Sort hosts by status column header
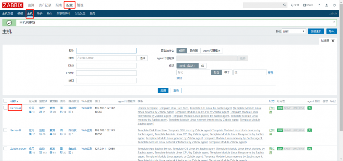Viewport: 343px width, 161px height. (x=272, y=101)
